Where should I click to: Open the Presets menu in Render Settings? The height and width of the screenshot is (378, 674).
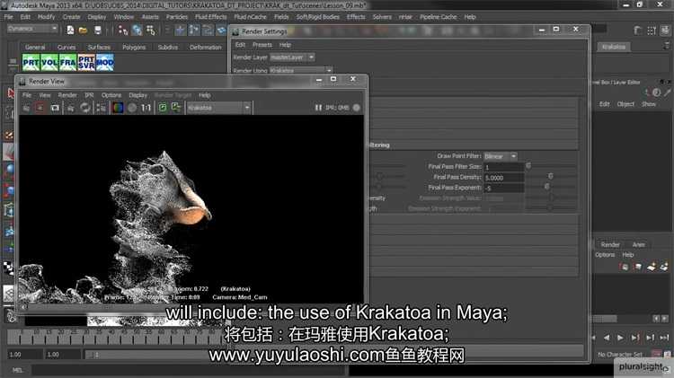tap(262, 45)
